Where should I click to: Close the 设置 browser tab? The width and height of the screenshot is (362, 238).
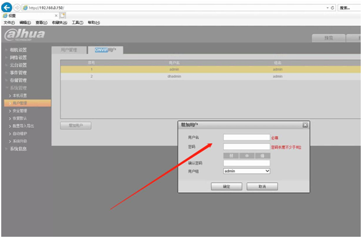click(56, 15)
